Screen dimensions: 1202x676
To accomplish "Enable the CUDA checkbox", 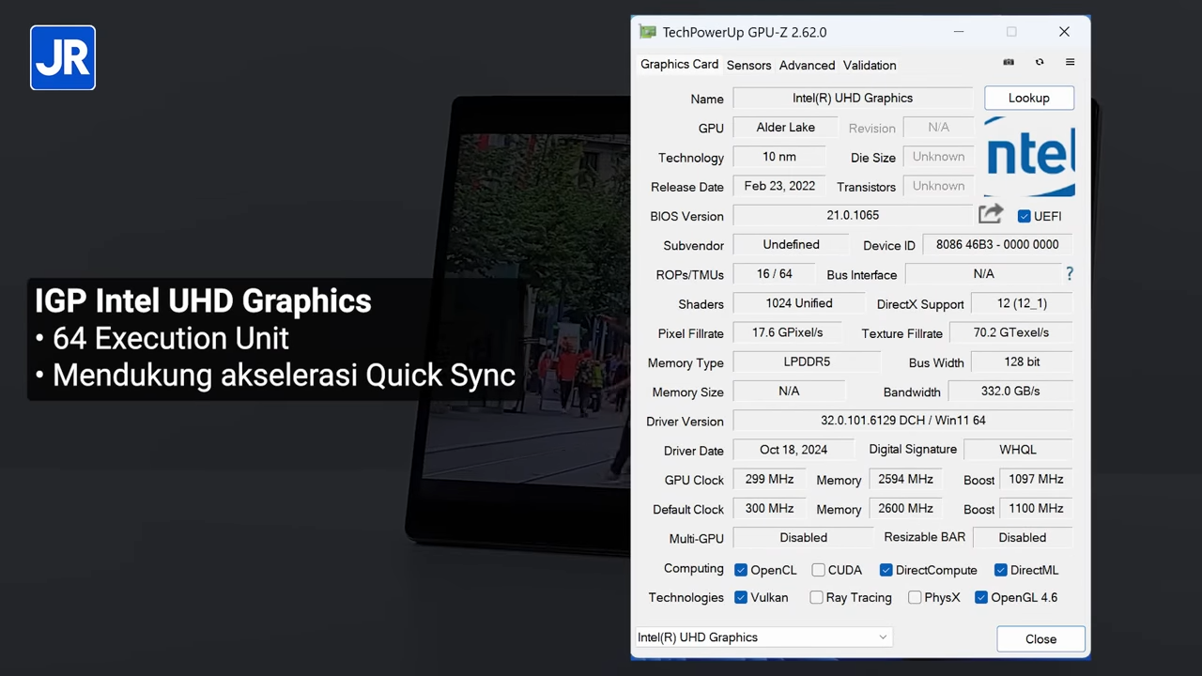I will click(x=819, y=570).
